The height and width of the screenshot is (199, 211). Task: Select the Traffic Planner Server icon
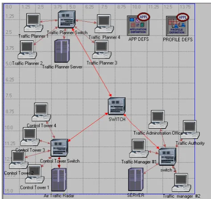point(62,51)
